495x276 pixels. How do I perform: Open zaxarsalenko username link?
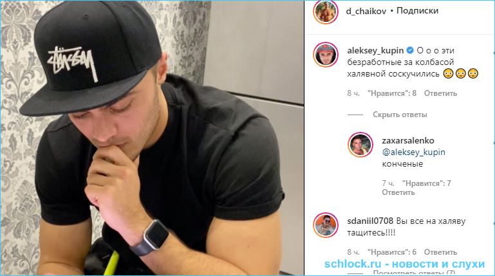coord(408,140)
